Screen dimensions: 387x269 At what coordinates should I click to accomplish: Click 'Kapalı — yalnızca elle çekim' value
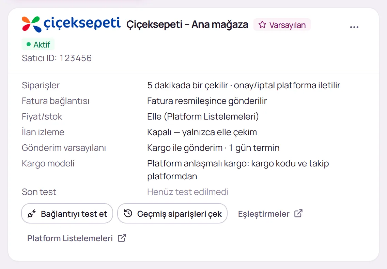pos(202,132)
